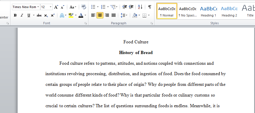Apply the font color
255x113 pixels.
pyautogui.click(x=81, y=15)
